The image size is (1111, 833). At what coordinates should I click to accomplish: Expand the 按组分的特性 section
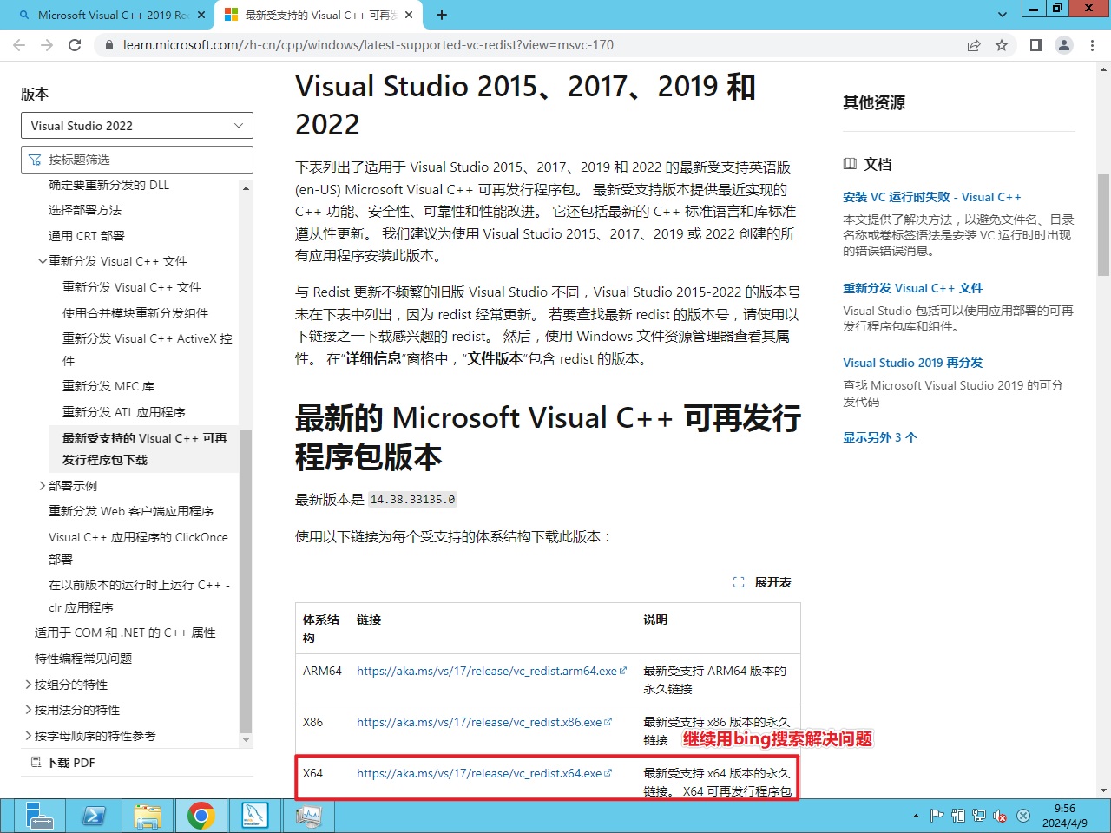(29, 685)
